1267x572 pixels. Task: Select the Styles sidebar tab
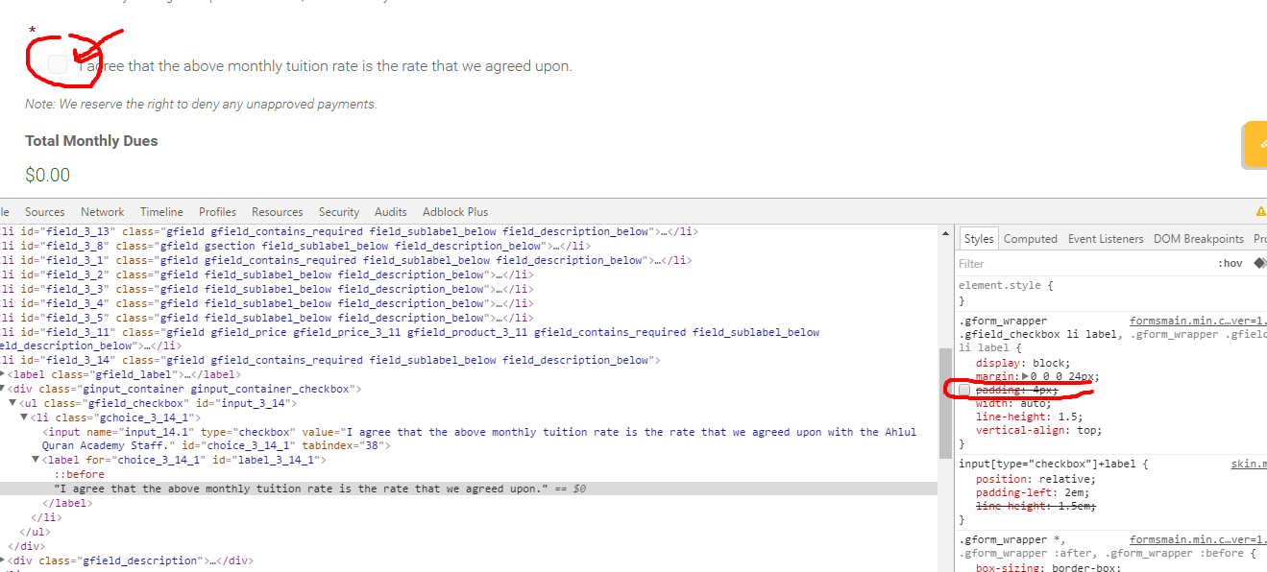(979, 239)
